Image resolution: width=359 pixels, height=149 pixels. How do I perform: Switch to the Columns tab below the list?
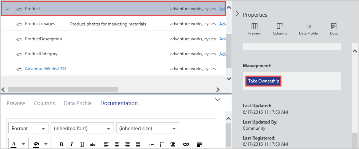point(44,103)
